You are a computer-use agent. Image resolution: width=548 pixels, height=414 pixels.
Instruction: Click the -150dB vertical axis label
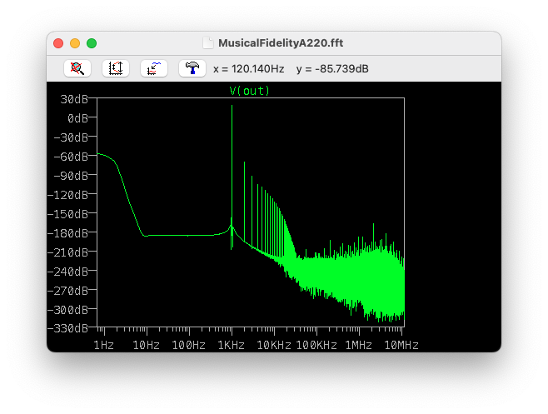(x=67, y=214)
